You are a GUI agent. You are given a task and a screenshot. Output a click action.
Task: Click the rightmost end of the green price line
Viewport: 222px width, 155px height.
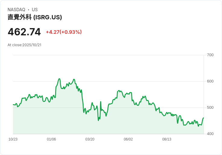coord(204,118)
